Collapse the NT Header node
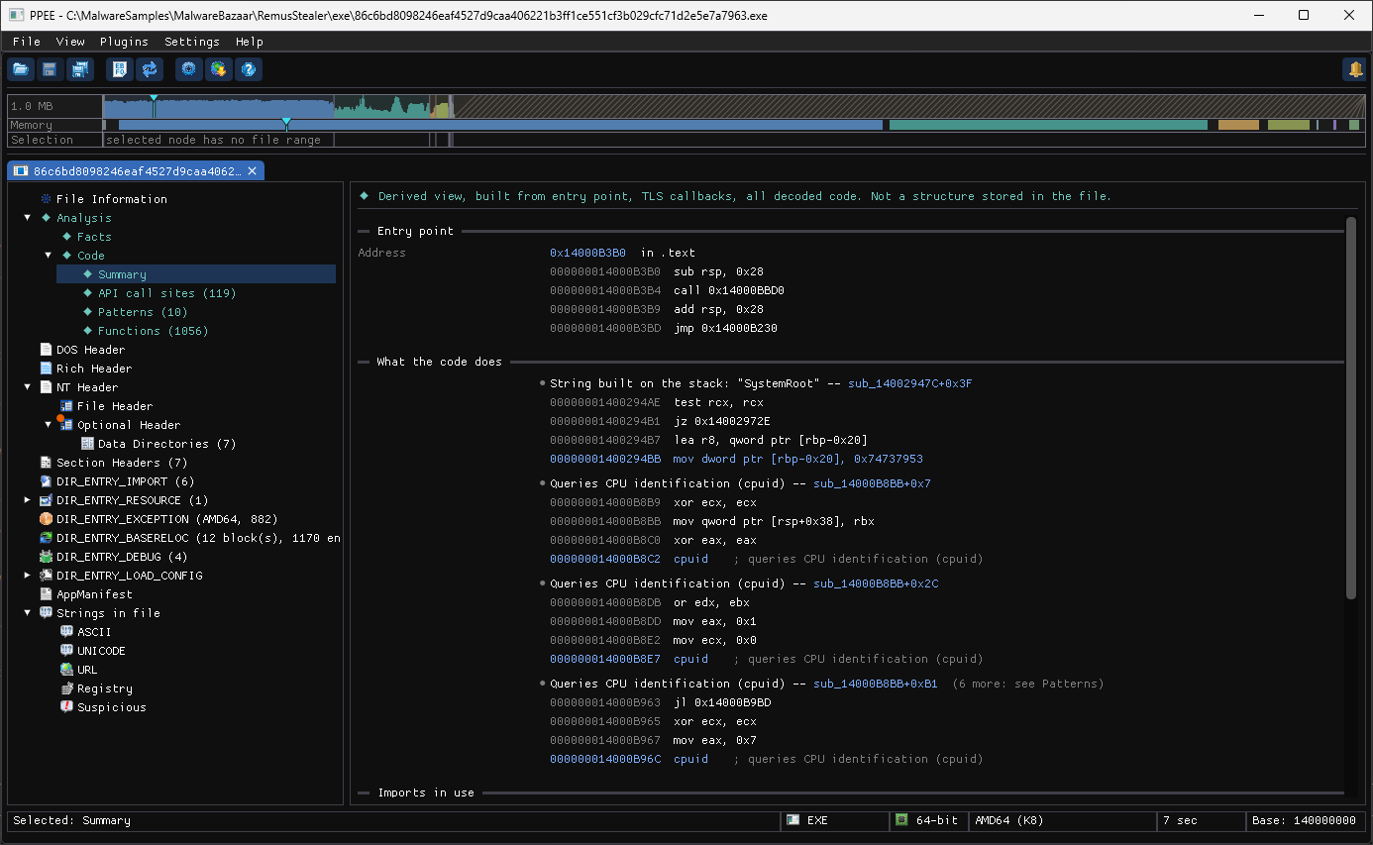 [28, 387]
